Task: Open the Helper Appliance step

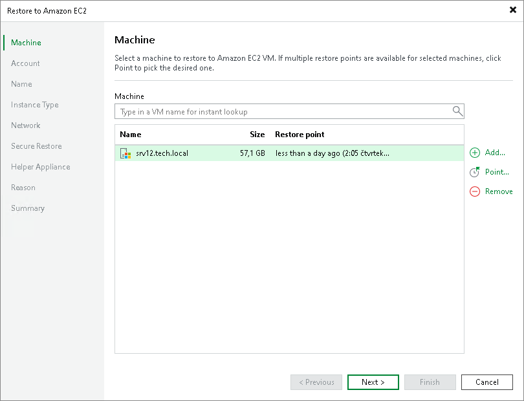Action: (40, 167)
